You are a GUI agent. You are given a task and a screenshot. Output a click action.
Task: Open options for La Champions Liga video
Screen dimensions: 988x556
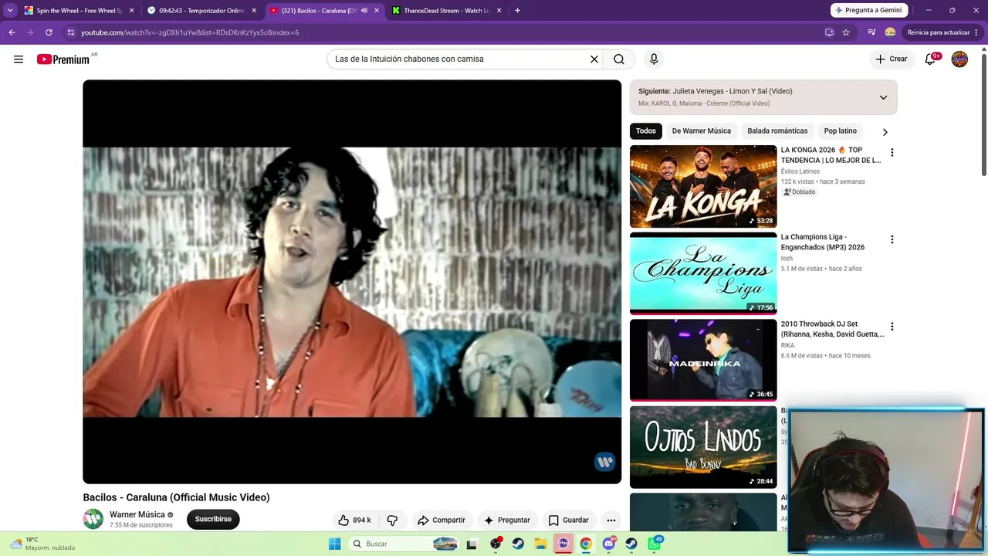[x=892, y=239]
